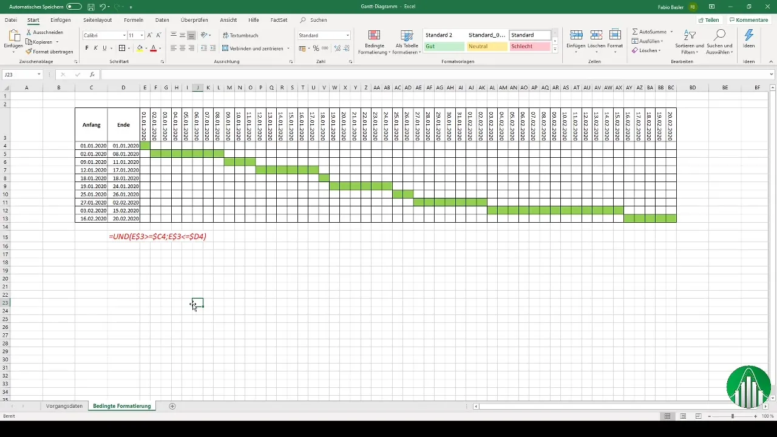Screen dimensions: 777x437
Task: Click Format übertragen paintbrush
Action: coord(49,52)
